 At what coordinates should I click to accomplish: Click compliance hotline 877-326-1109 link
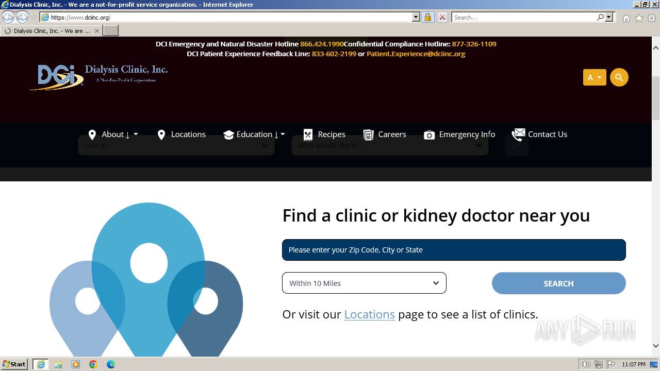click(x=474, y=44)
